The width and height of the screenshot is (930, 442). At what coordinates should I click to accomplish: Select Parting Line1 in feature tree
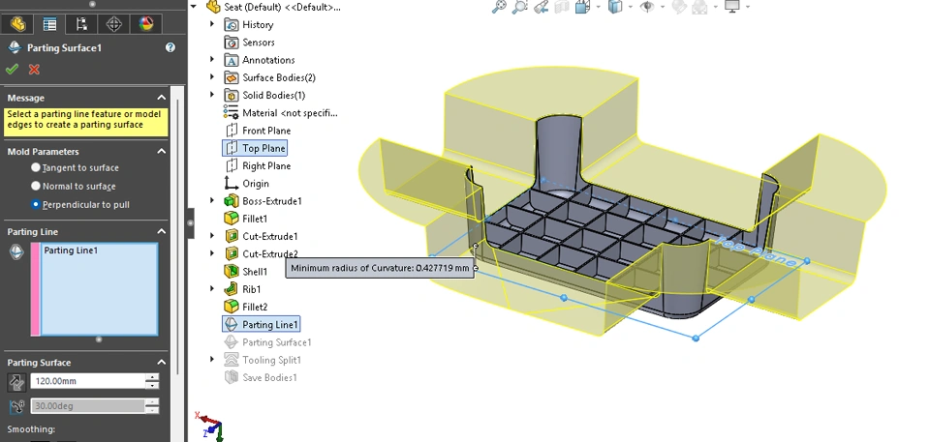[262, 324]
